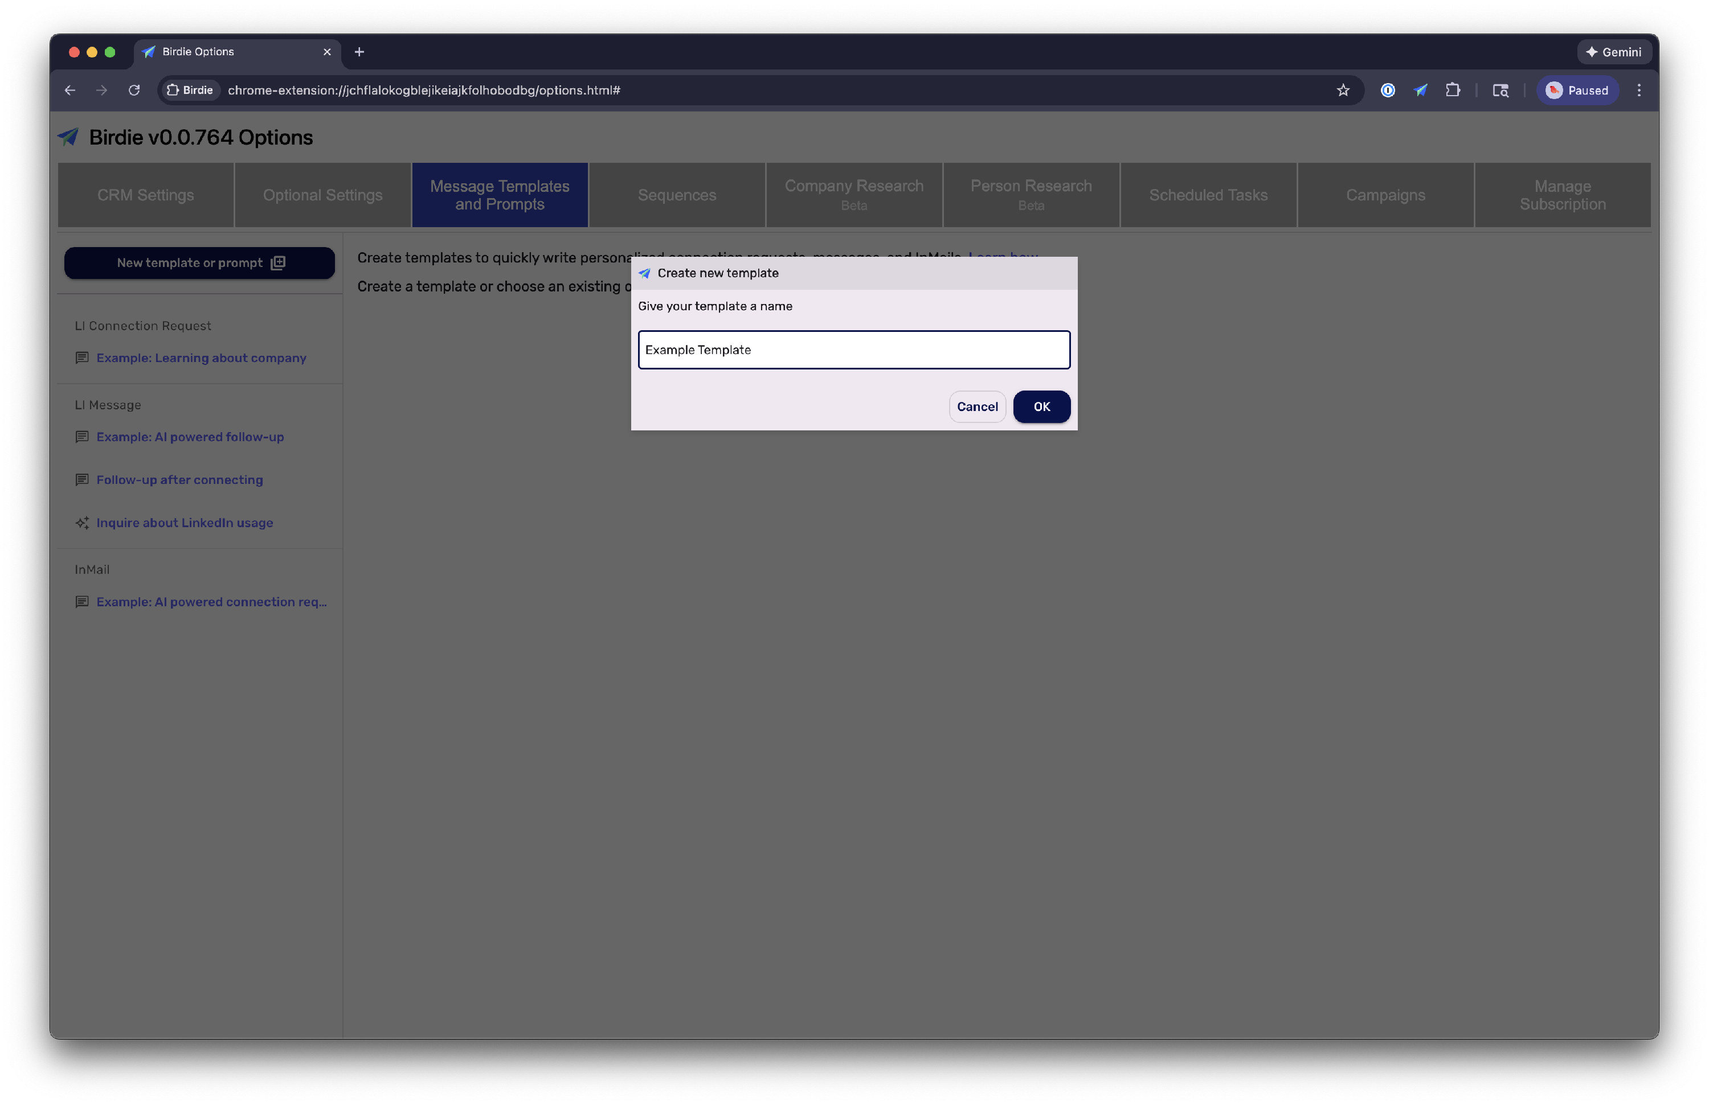Bookmark this page with star icon
The image size is (1709, 1105).
tap(1343, 91)
